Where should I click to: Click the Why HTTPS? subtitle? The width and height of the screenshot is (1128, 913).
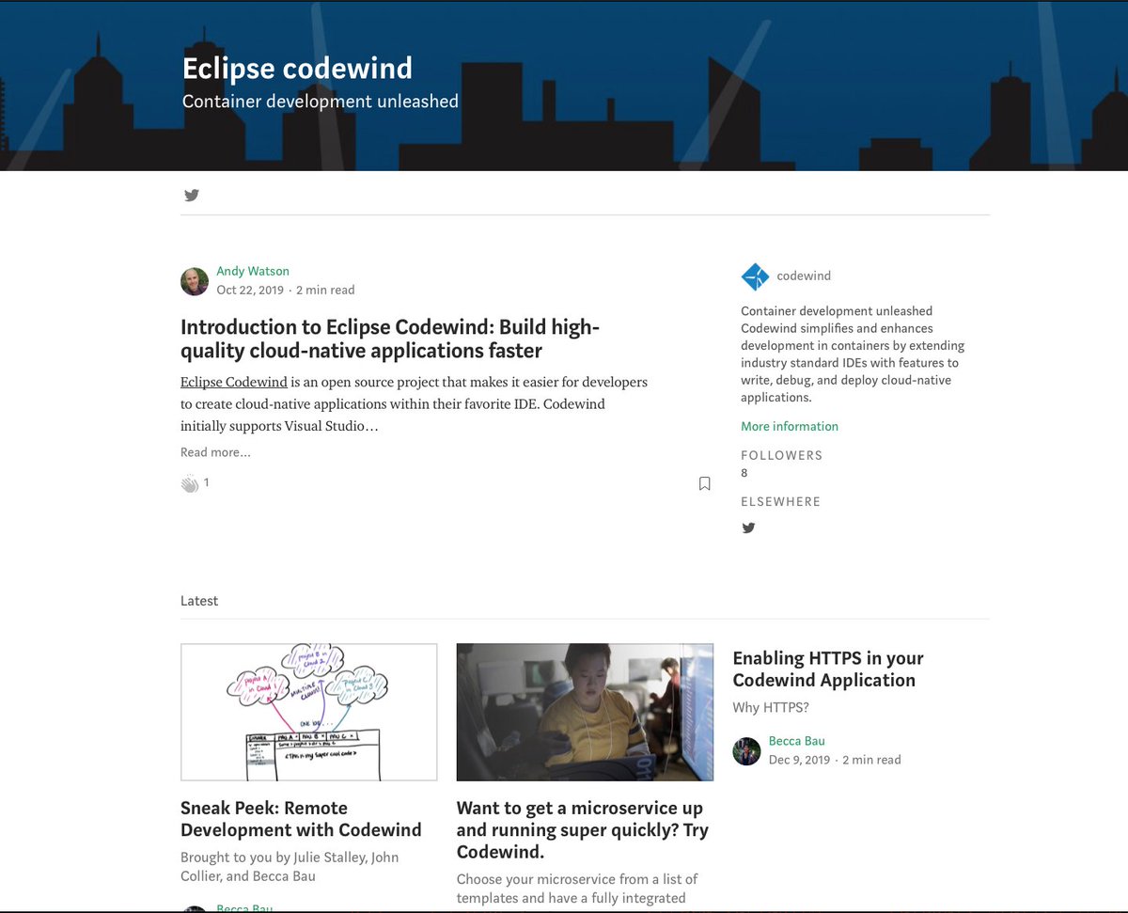click(x=771, y=707)
